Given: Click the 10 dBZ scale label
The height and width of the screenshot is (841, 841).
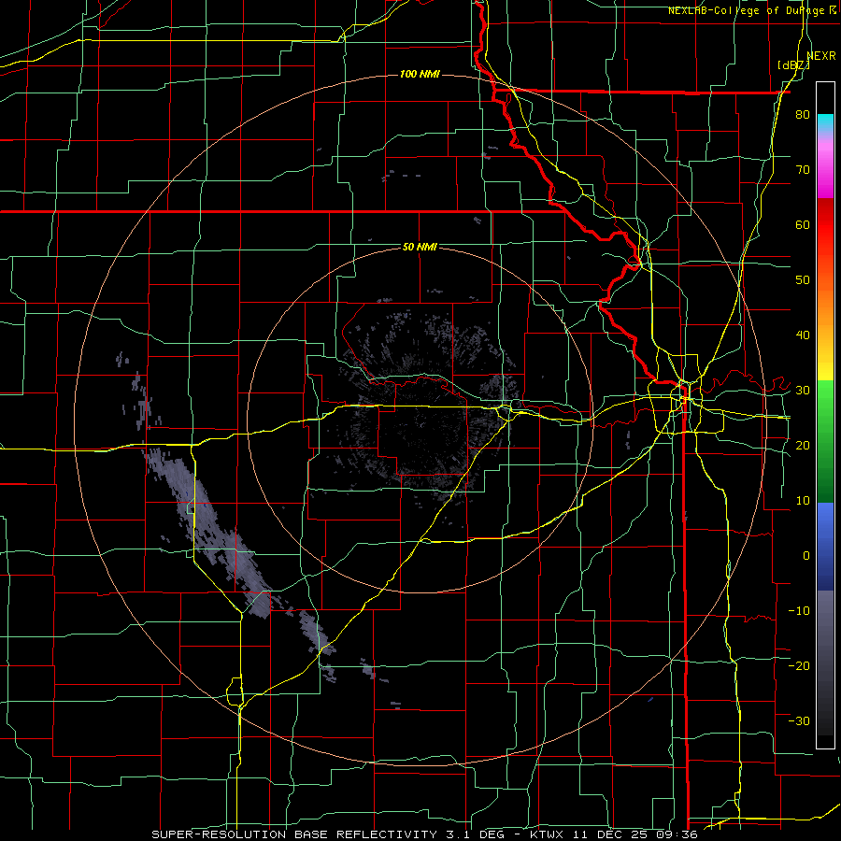Looking at the screenshot, I should point(803,501).
